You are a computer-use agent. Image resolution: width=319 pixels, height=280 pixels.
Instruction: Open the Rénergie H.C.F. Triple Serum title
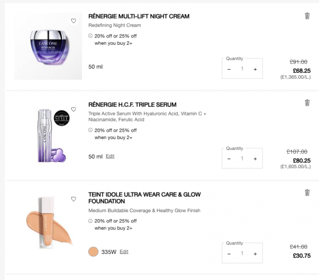point(133,105)
